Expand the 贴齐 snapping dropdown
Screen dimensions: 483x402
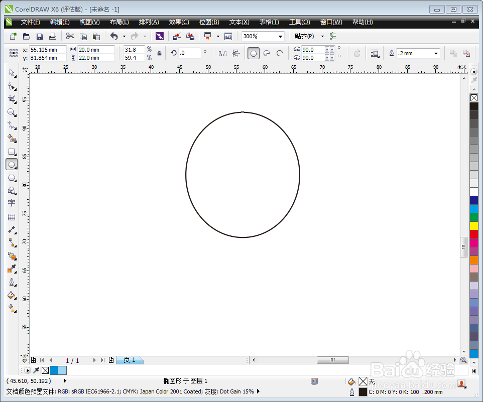point(323,36)
